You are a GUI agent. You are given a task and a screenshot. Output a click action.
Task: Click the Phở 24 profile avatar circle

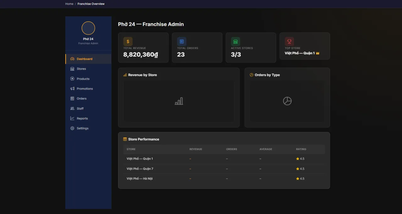(x=88, y=28)
